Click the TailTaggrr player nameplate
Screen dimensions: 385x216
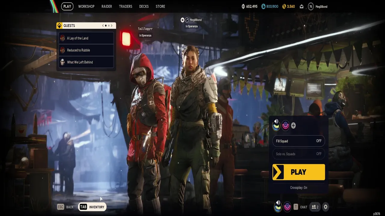point(145,29)
